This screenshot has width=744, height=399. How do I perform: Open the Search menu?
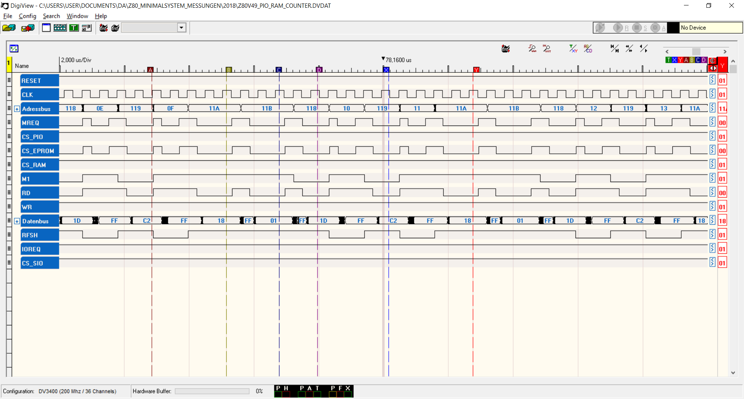tap(52, 16)
